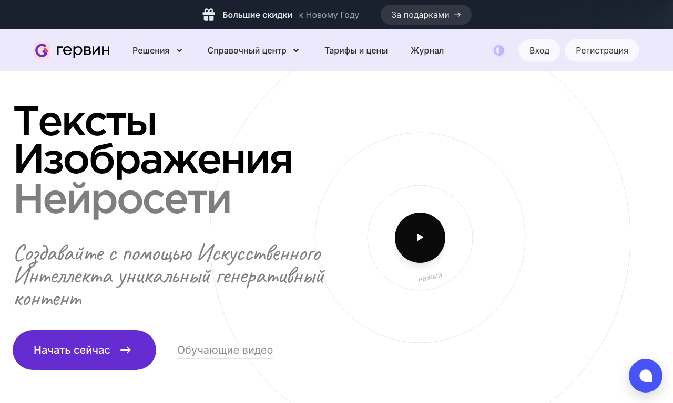
Task: Click the Гервин logo icon
Action: (x=42, y=50)
